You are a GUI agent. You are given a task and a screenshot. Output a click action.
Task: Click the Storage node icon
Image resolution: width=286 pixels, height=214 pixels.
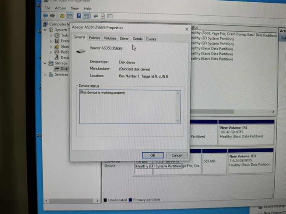(x=51, y=63)
